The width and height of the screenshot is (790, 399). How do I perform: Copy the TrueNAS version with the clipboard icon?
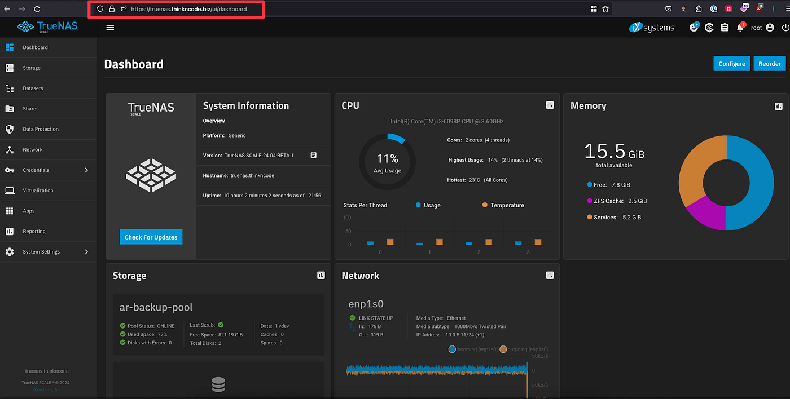tap(314, 155)
